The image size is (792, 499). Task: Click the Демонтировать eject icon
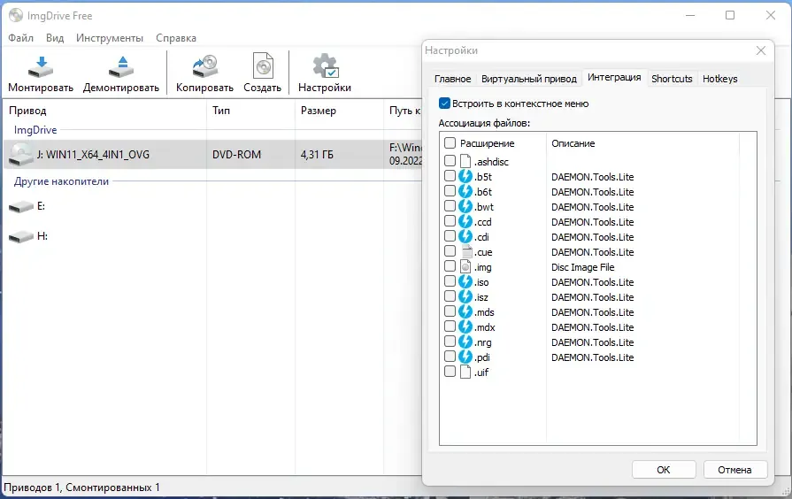pyautogui.click(x=121, y=66)
